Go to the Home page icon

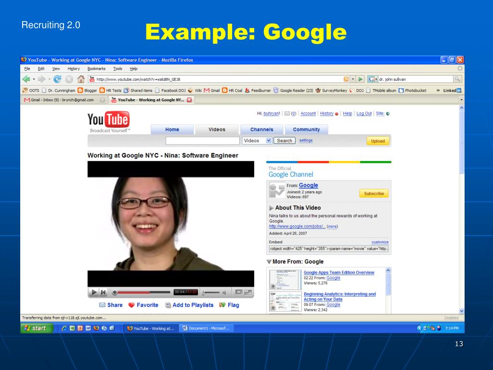[81, 79]
